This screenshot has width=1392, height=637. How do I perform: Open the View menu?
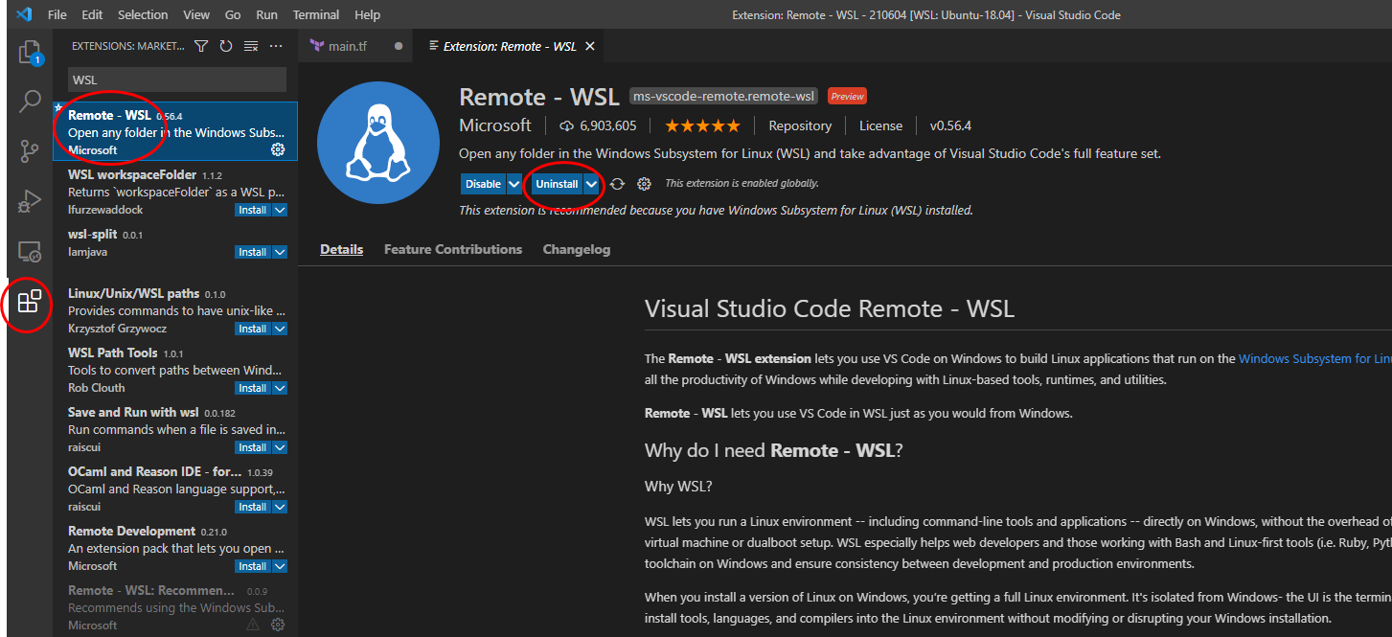coord(196,14)
